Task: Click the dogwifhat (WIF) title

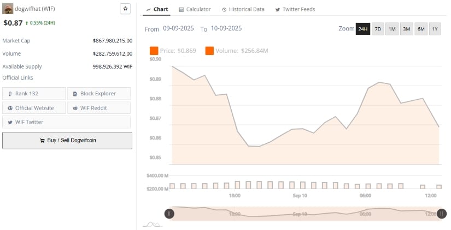Action: (x=35, y=9)
